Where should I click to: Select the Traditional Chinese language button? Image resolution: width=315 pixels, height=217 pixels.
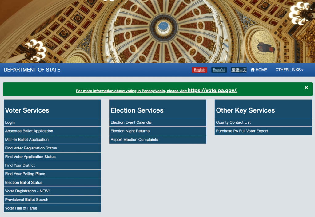coord(239,70)
